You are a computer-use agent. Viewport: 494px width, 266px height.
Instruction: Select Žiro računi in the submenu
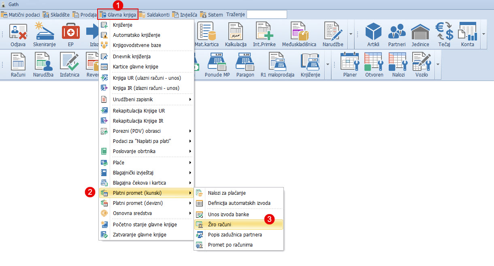[238, 224]
